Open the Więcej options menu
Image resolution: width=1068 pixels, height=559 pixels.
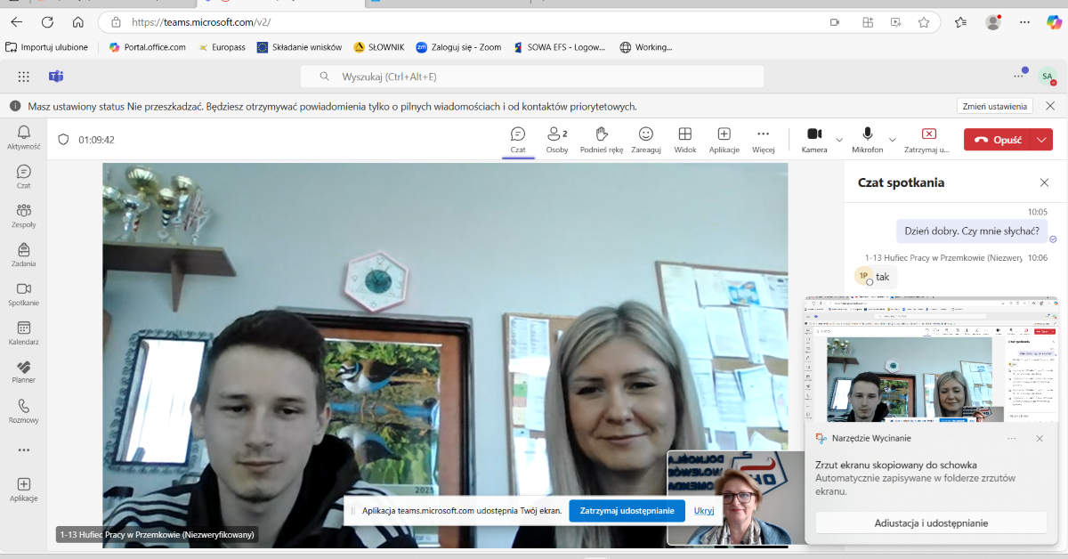click(763, 140)
